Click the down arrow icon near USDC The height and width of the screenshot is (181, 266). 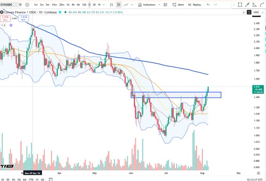tap(244, 12)
